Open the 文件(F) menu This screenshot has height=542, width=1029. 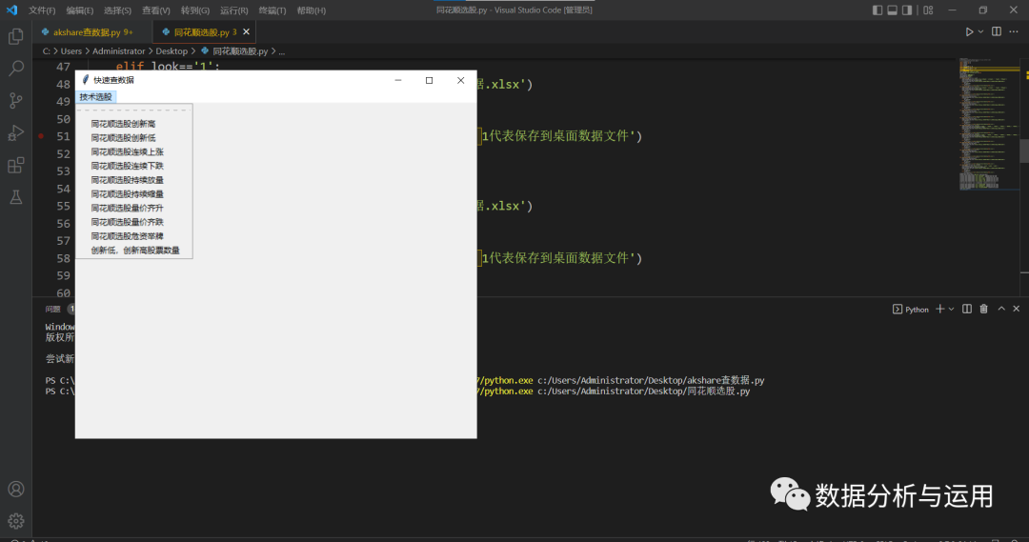[42, 10]
